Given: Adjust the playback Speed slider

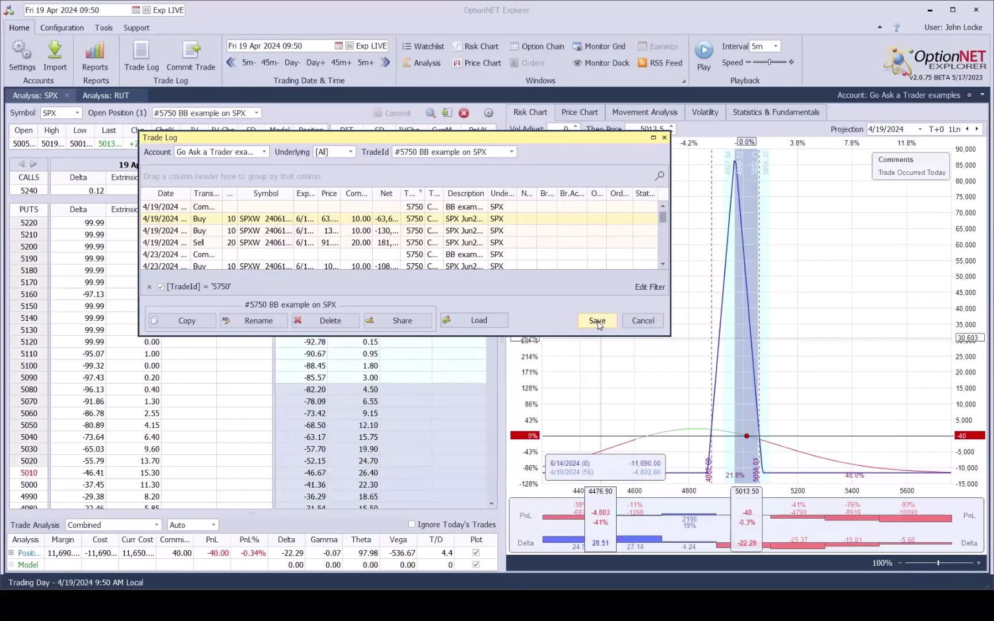Looking at the screenshot, I should point(770,62).
